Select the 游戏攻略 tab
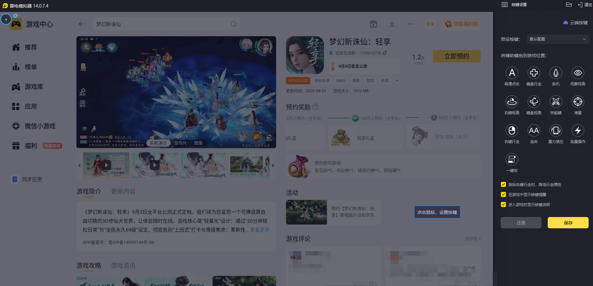 (89, 266)
